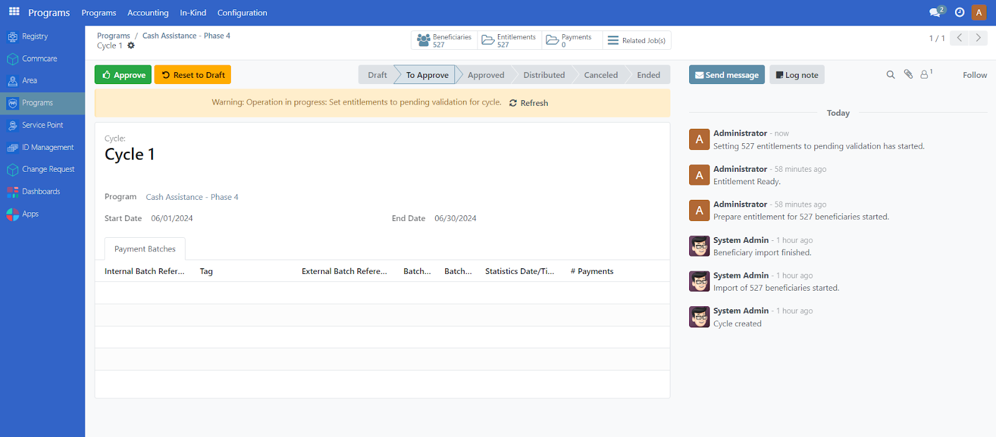Open the Entitlements 527 stat button
Image resolution: width=996 pixels, height=437 pixels.
coord(509,40)
